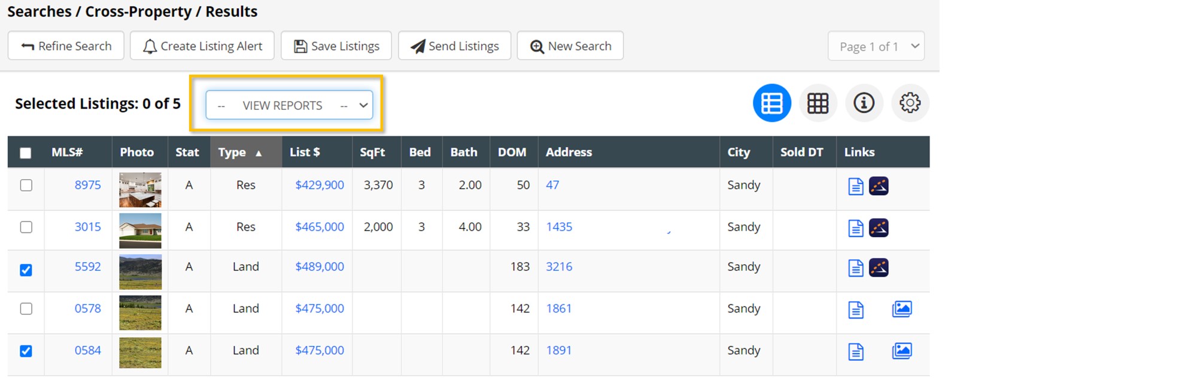Switch to the grid view icon
This screenshot has height=383, width=1197.
coord(818,103)
